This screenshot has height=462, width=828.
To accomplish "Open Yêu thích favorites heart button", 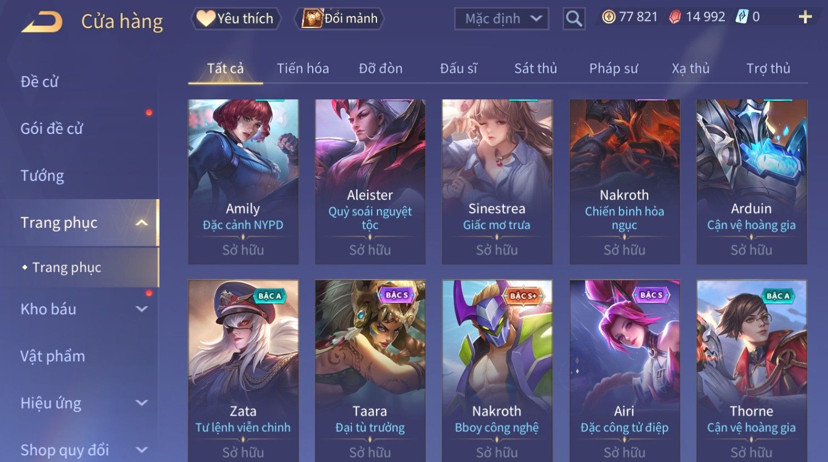I will coord(235,19).
